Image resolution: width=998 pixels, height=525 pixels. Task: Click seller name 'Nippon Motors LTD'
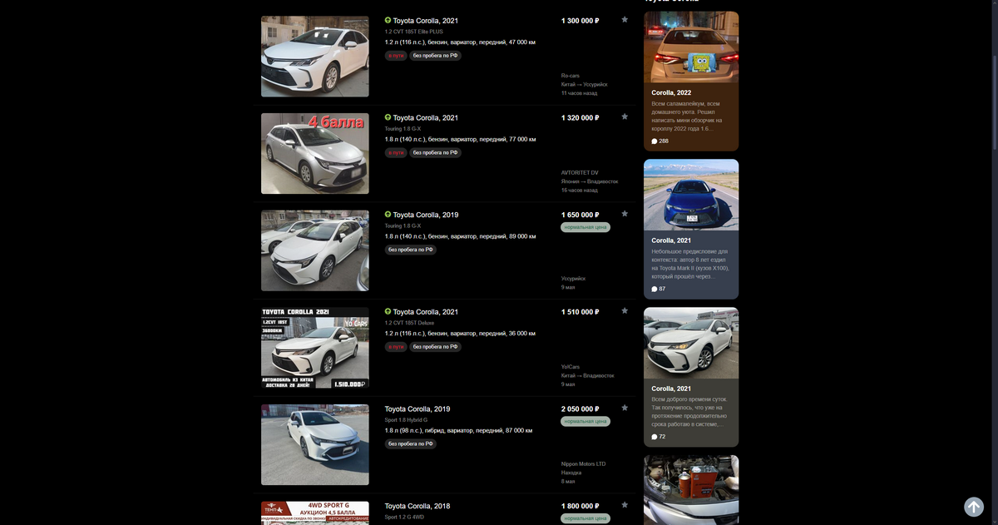point(584,464)
